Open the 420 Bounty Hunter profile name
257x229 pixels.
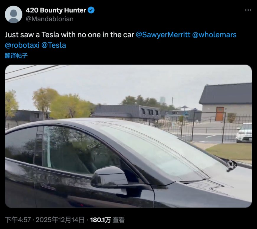click(x=56, y=10)
